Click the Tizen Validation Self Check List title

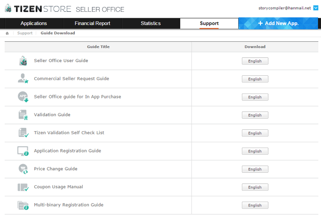coord(69,133)
